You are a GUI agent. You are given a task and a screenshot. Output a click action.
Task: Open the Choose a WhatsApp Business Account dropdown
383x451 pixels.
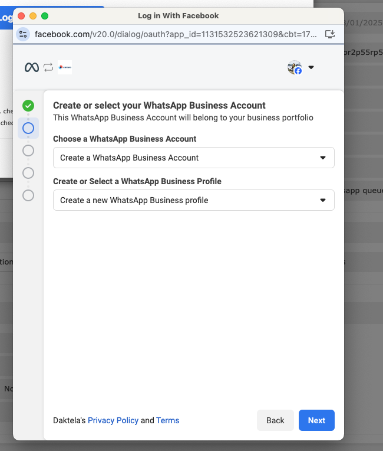pyautogui.click(x=193, y=158)
